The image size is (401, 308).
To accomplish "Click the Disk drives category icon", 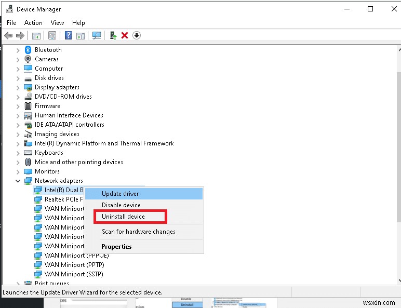I will click(x=28, y=78).
